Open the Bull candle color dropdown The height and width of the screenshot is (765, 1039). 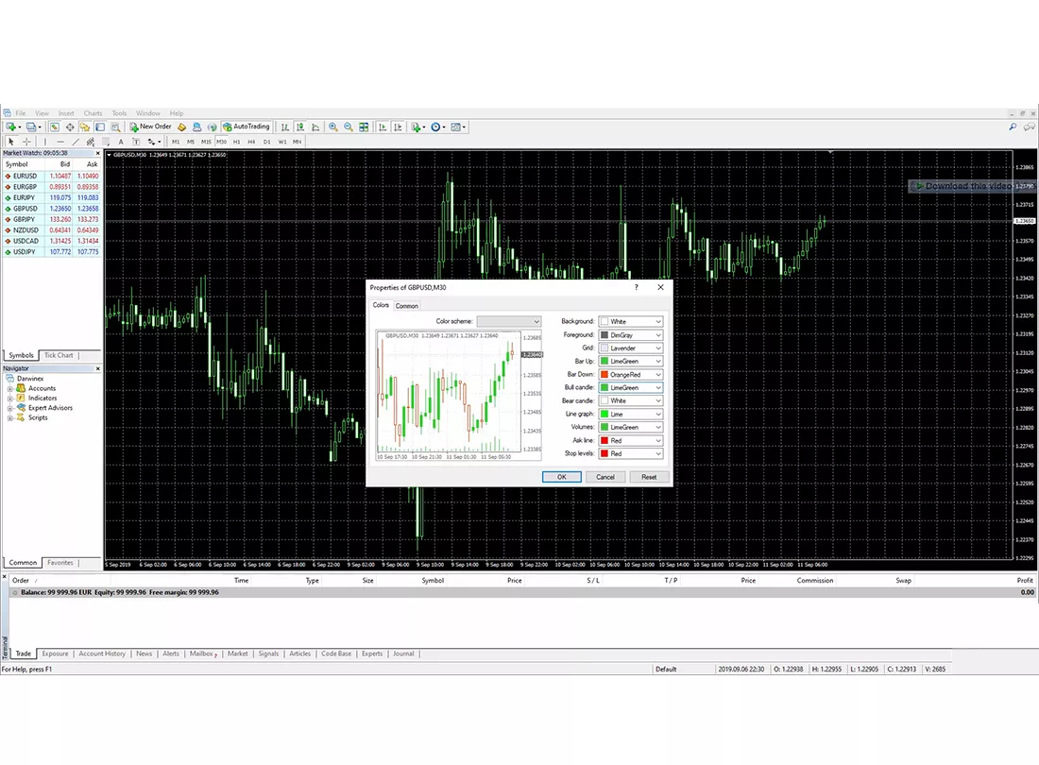pos(631,387)
